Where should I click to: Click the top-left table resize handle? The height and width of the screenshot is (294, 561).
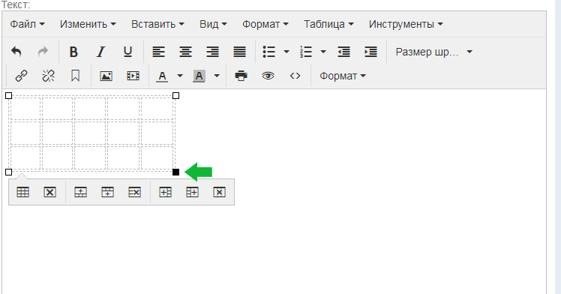pos(8,95)
